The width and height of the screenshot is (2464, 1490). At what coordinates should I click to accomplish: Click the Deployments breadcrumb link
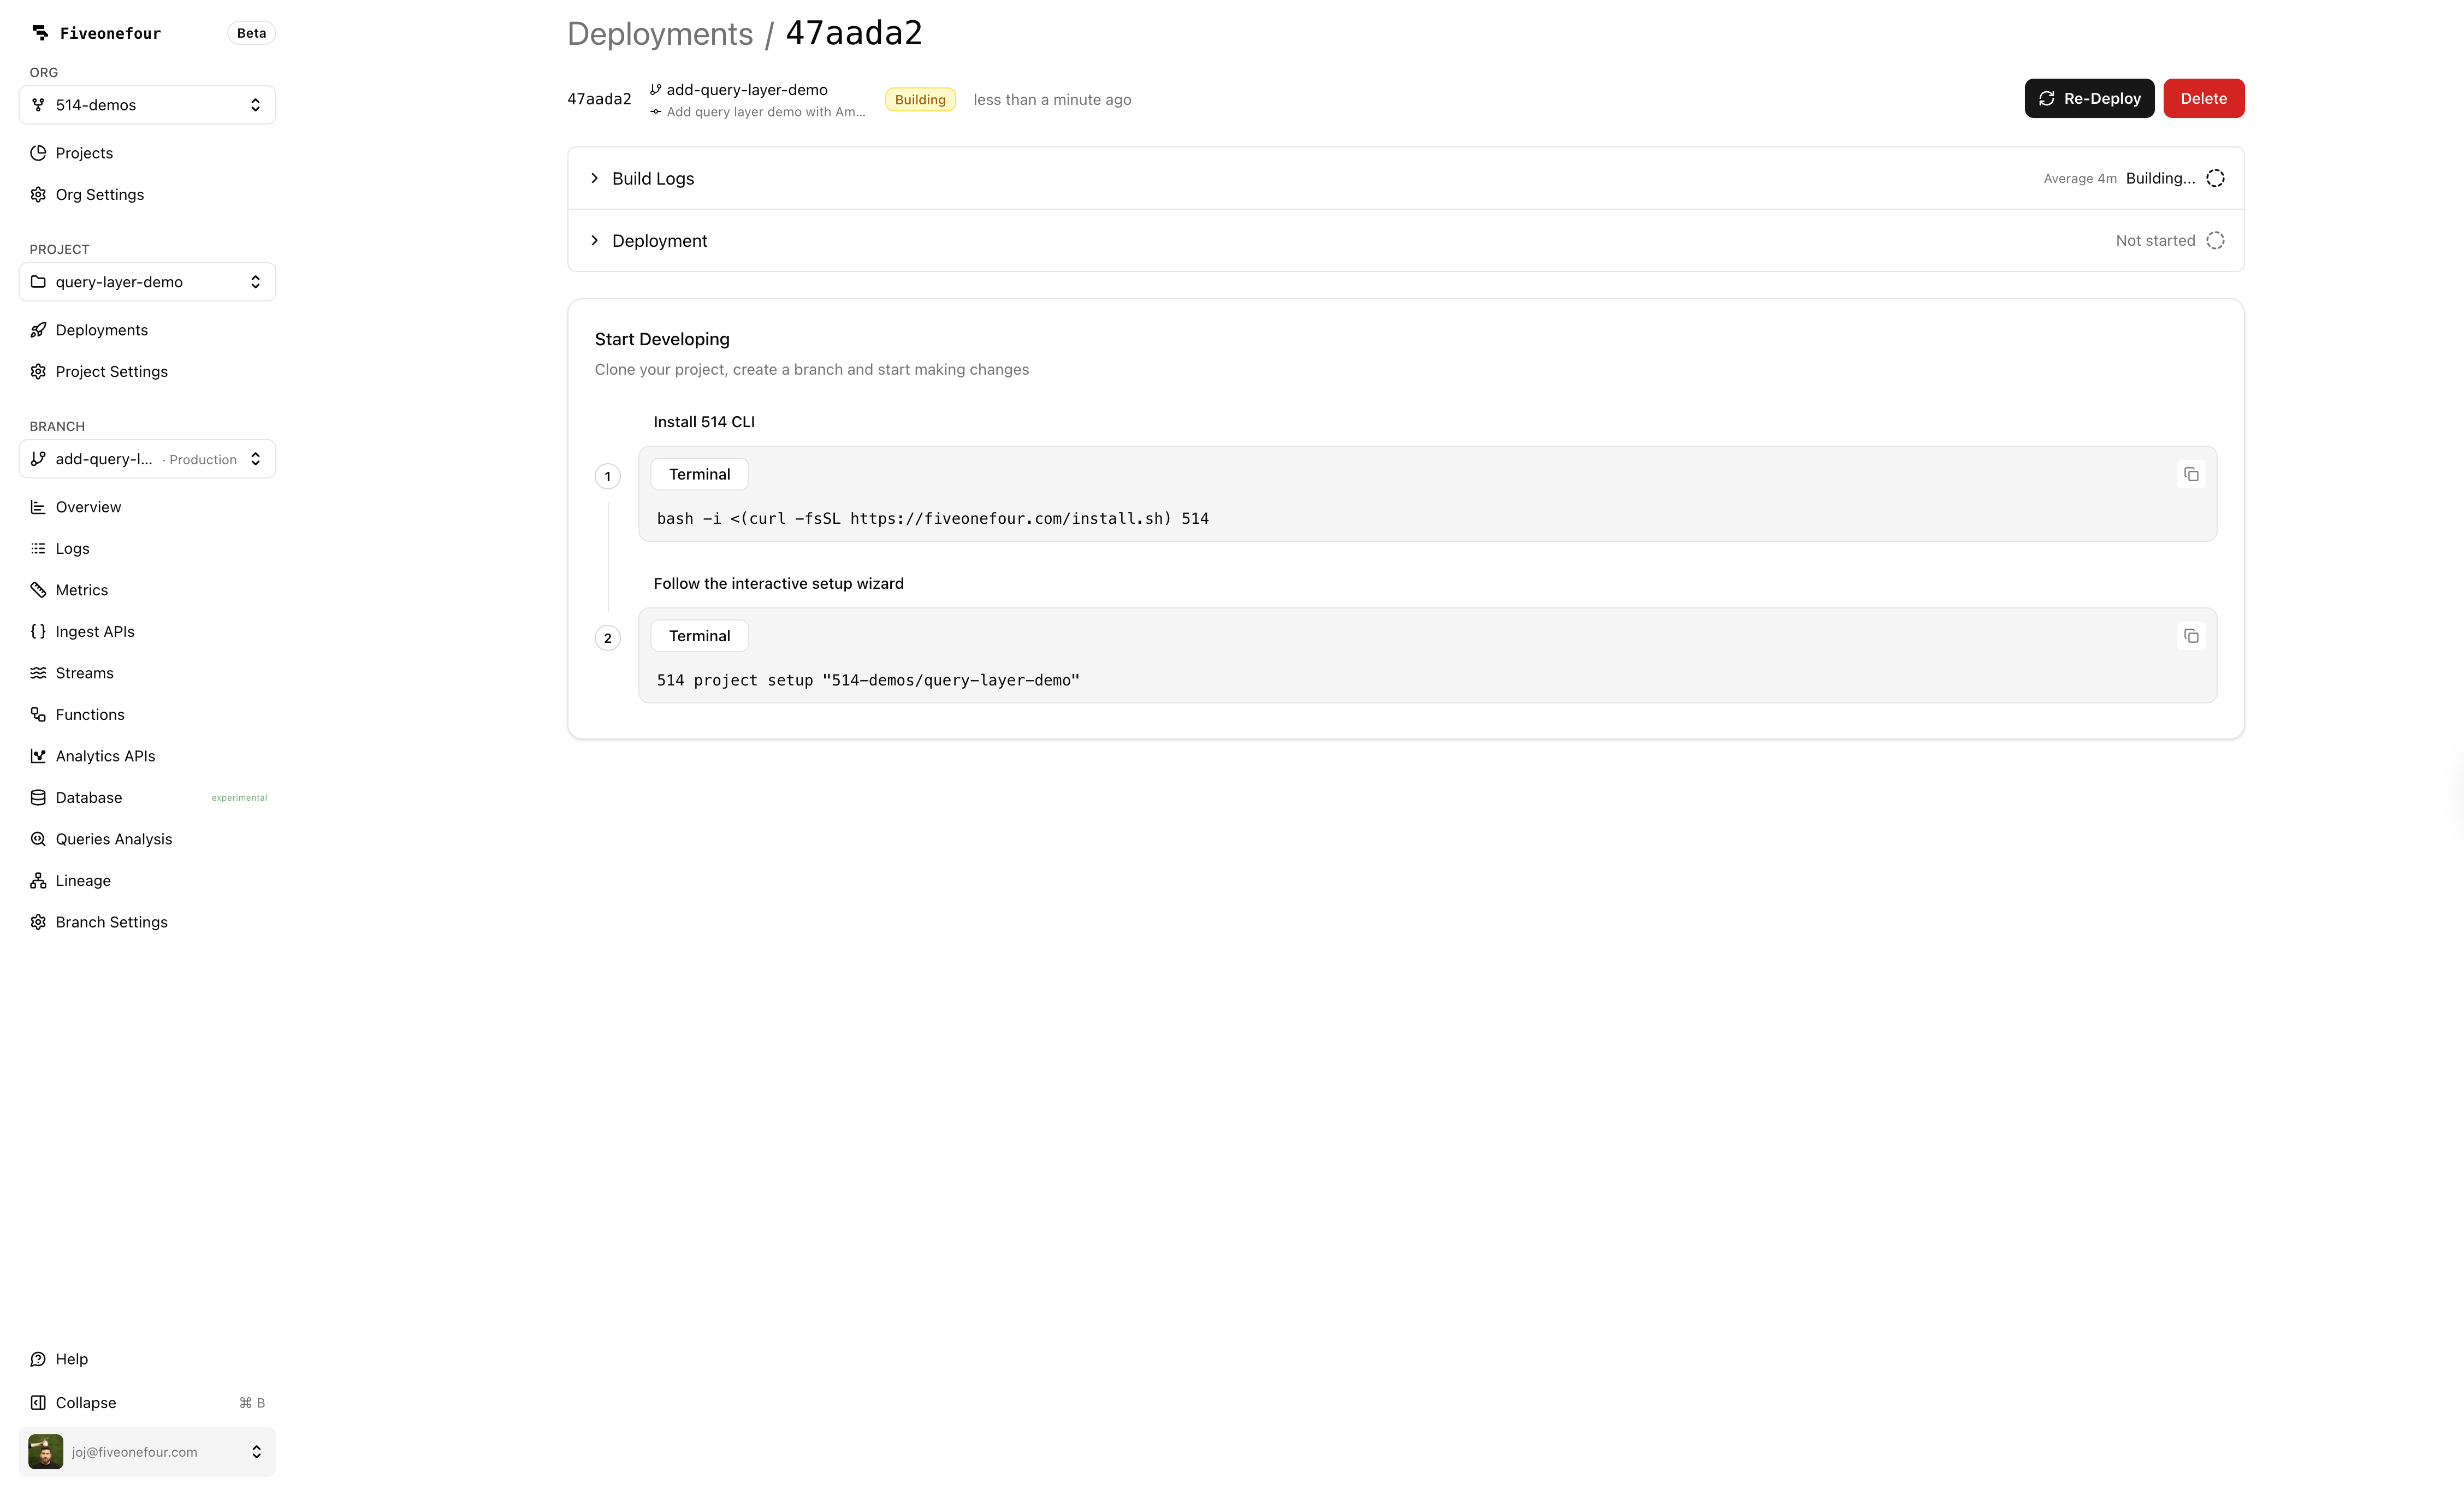tap(660, 33)
